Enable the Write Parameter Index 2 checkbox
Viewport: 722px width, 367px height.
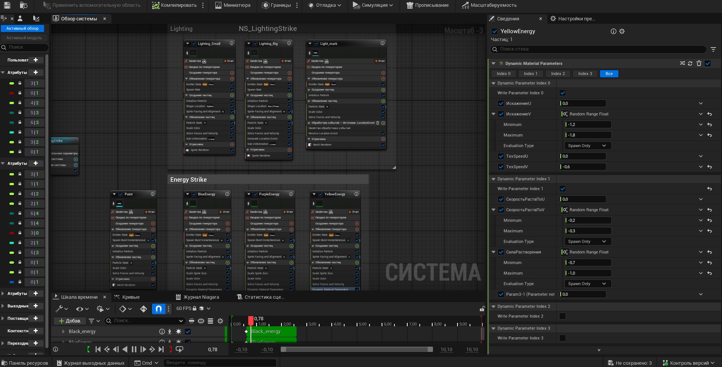tap(563, 316)
